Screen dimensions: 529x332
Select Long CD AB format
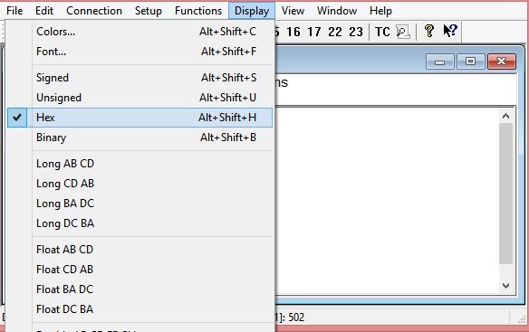click(139, 184)
